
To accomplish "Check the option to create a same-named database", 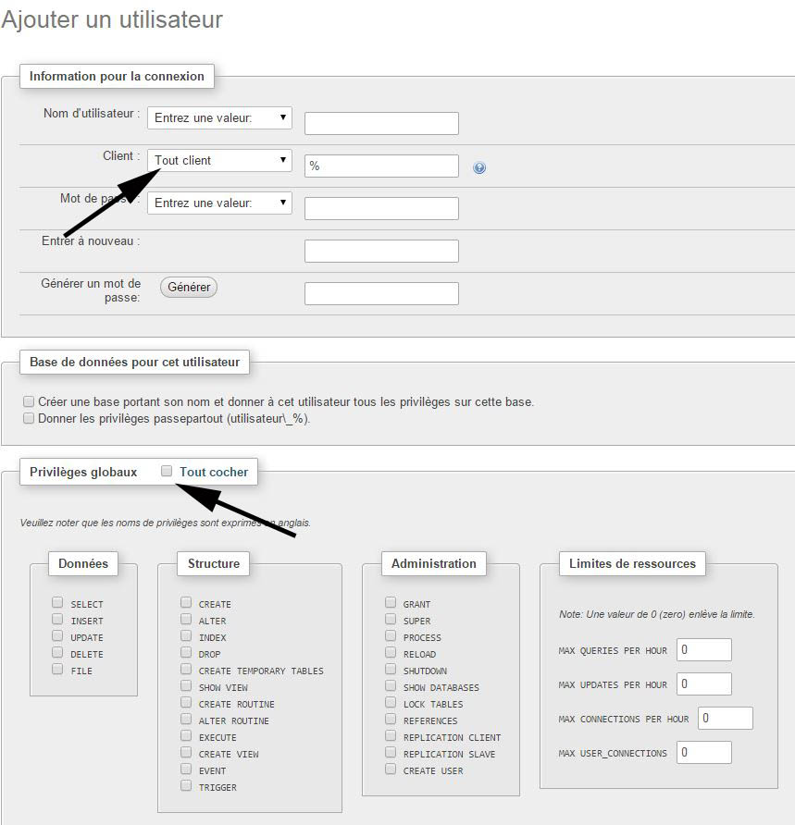I will click(29, 402).
